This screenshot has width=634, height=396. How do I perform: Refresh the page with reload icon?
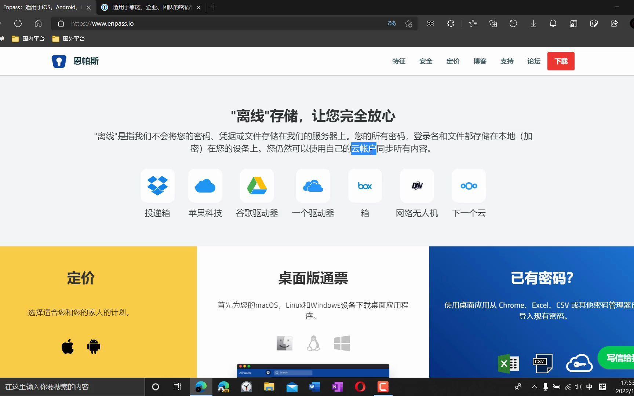pos(18,23)
